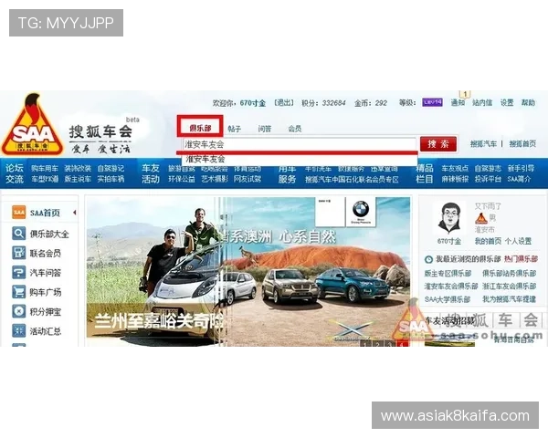
Task: Click username 670寸金 in welcome bar
Action: point(253,103)
